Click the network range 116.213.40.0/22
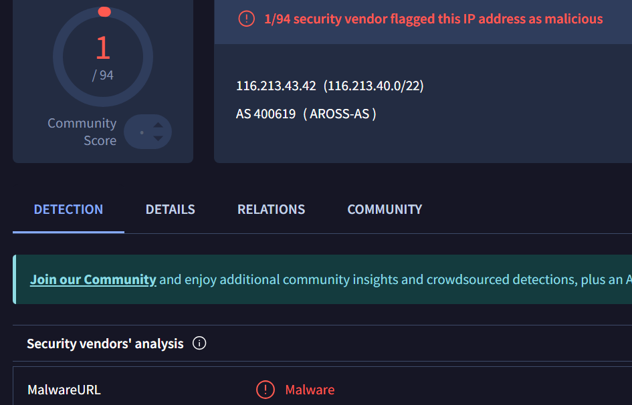 pyautogui.click(x=374, y=86)
